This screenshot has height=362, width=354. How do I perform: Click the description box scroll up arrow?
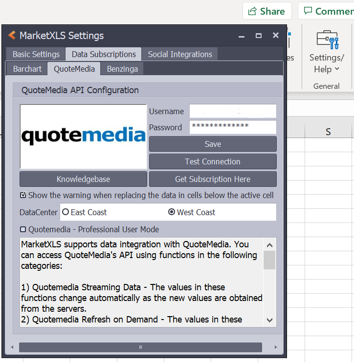[x=269, y=245]
